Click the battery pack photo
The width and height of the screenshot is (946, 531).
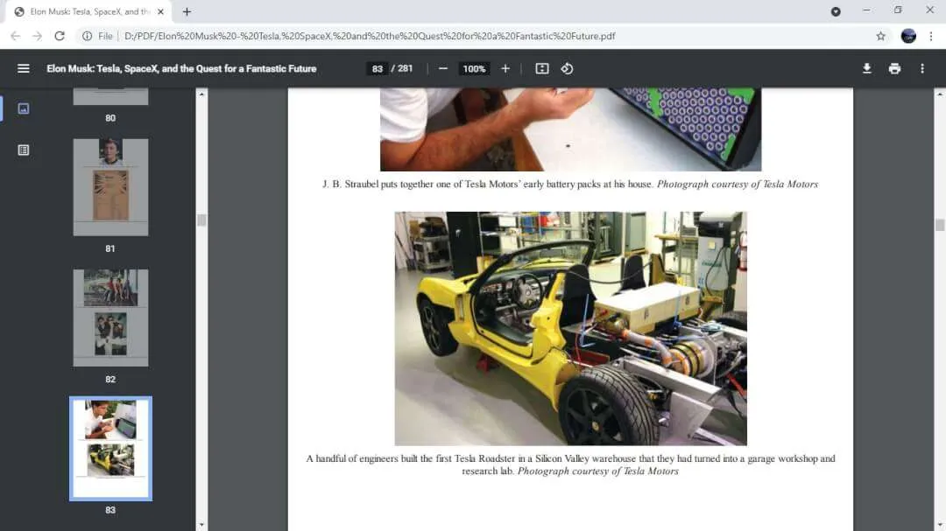pyautogui.click(x=571, y=129)
